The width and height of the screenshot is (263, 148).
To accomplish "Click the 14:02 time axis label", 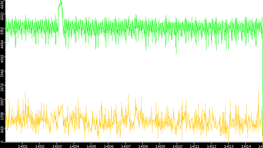I will click(x=40, y=146).
